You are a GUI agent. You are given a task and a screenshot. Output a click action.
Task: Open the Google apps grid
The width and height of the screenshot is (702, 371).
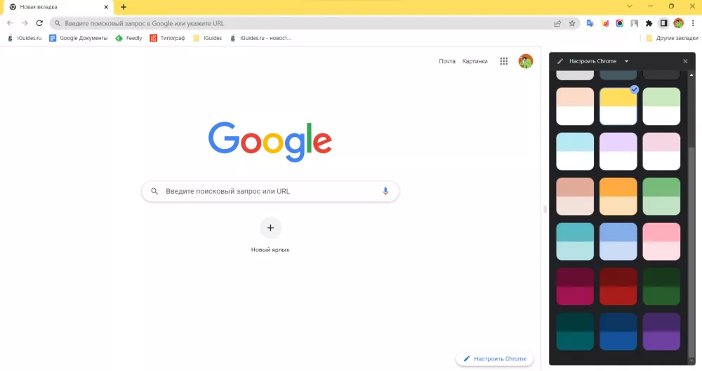click(503, 61)
